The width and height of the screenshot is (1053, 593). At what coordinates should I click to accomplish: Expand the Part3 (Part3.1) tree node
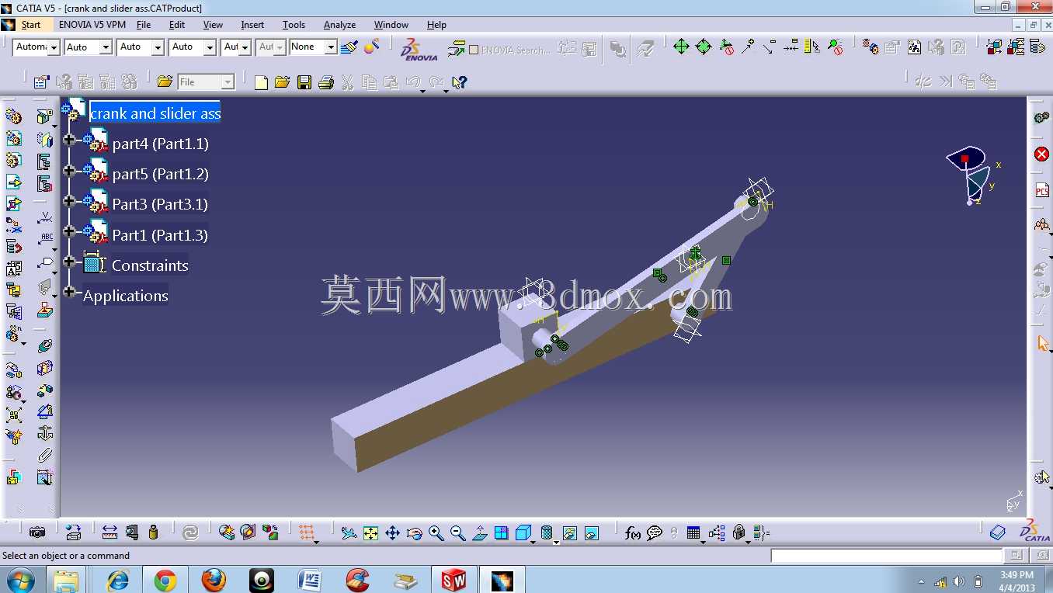pyautogui.click(x=69, y=200)
